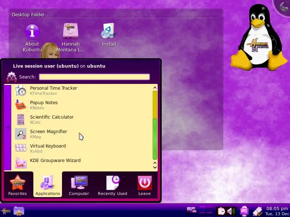Open the favorites folder icon in taskbar
The width and height of the screenshot is (290, 217).
(x=19, y=211)
